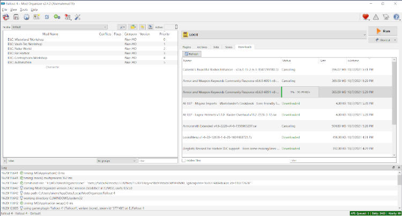Float the Log panel icon
402x216 pixels.
click(393, 167)
